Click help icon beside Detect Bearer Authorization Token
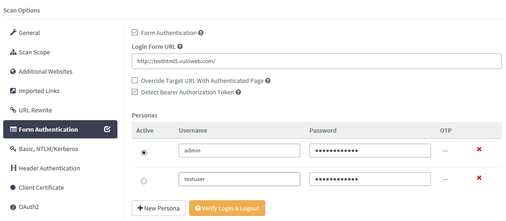Image resolution: width=506 pixels, height=221 pixels. (x=238, y=92)
